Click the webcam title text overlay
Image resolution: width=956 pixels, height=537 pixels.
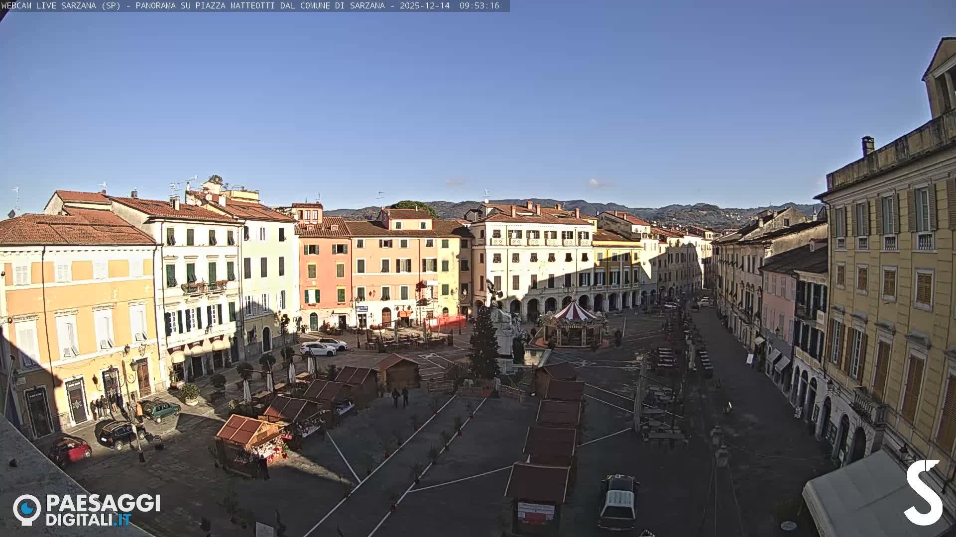tap(193, 5)
